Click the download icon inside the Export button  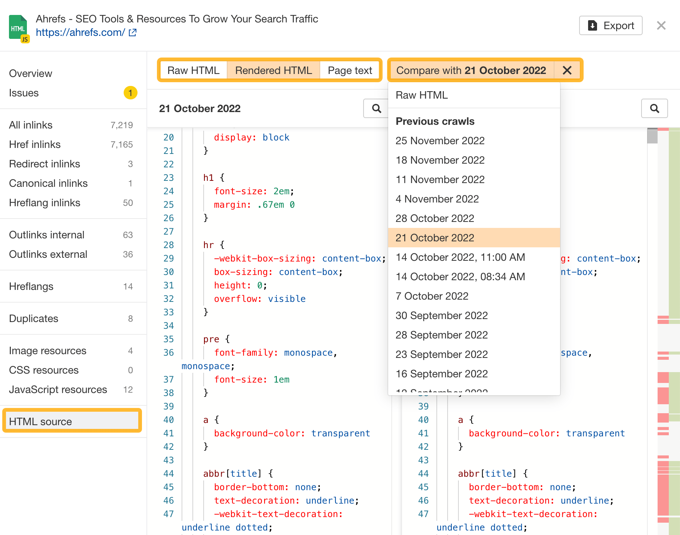(x=592, y=25)
